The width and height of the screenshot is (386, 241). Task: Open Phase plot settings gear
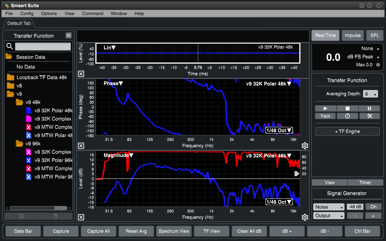pos(305,146)
